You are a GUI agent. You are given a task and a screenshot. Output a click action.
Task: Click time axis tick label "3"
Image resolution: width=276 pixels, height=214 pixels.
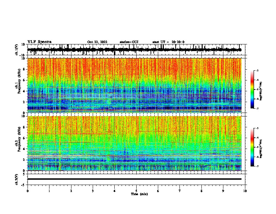click(93, 191)
